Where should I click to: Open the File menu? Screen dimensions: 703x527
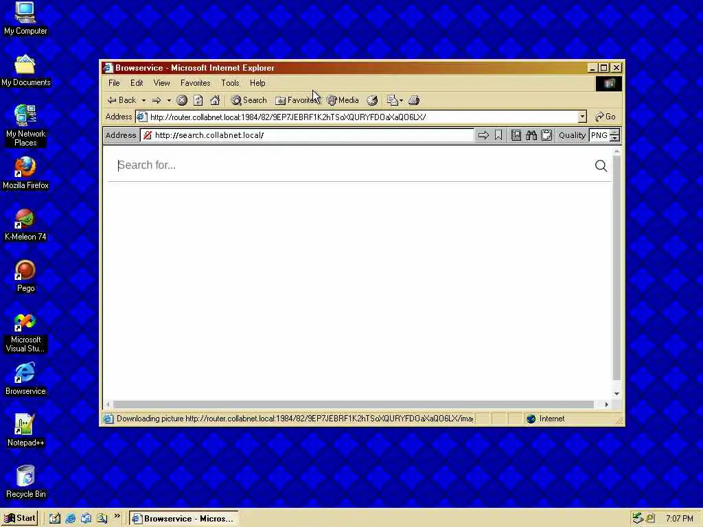coord(114,83)
